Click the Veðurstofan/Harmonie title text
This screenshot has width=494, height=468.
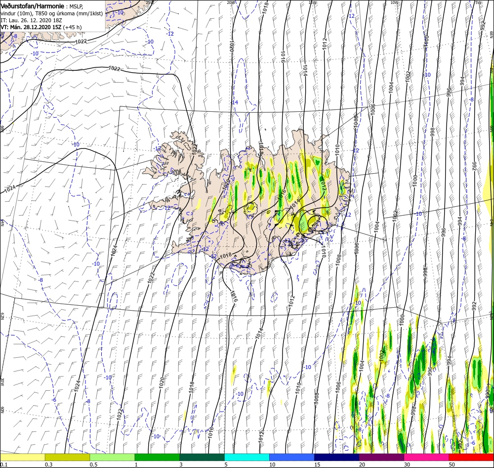click(x=33, y=6)
